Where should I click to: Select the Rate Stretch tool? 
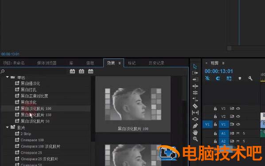[x=195, y=99]
